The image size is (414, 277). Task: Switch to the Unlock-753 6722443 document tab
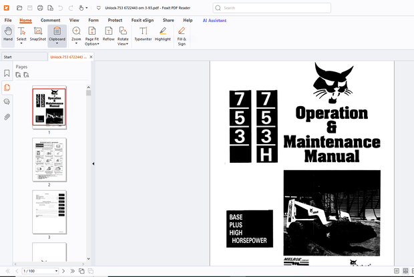68,57
